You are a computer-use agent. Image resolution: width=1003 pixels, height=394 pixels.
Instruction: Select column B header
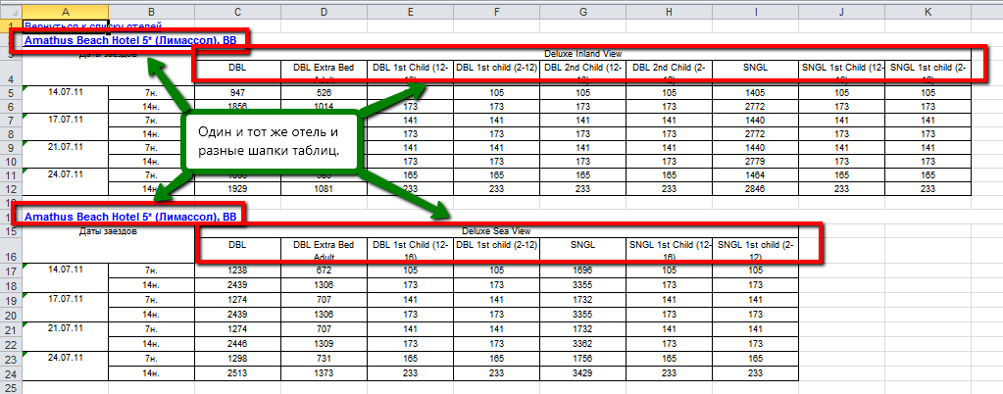[x=151, y=12]
